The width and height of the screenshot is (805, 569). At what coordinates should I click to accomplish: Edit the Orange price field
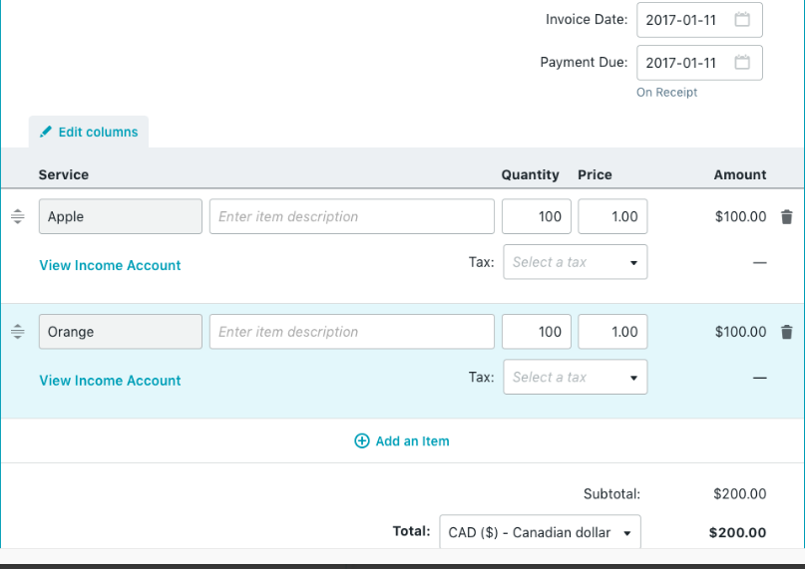click(612, 332)
